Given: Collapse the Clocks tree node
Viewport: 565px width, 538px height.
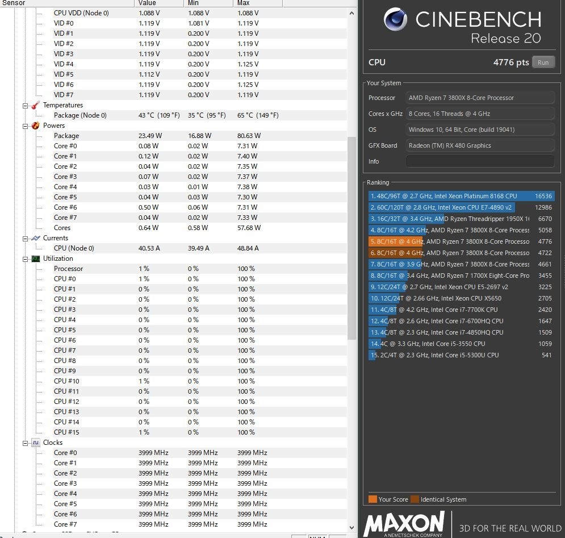Looking at the screenshot, I should tap(25, 443).
